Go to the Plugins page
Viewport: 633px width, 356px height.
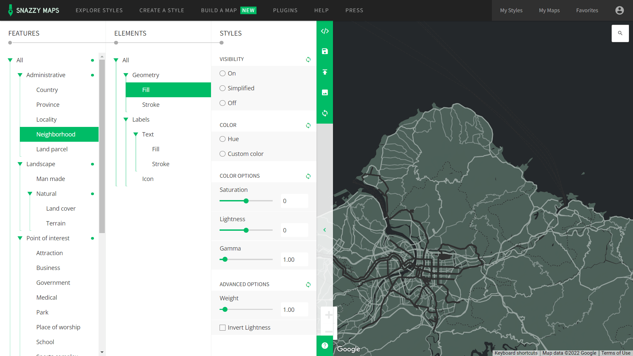[285, 10]
